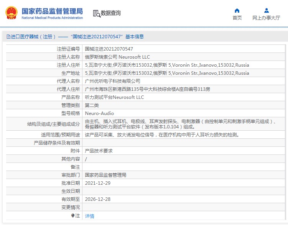Select registration number 国械注进20212070547 value in the table
Viewport: 288px width, 225px height.
tap(109, 49)
